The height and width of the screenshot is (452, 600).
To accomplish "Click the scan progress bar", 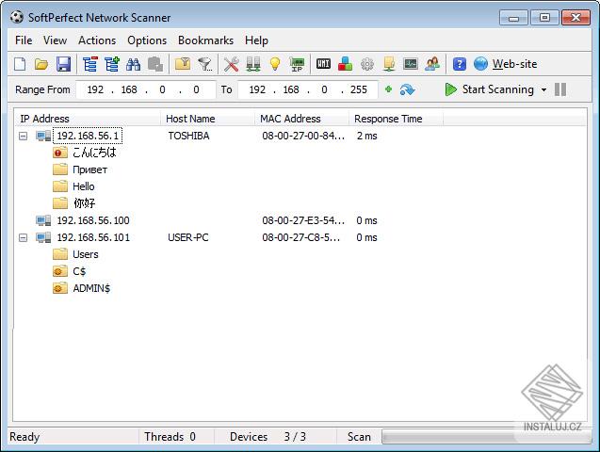I will pos(486,437).
